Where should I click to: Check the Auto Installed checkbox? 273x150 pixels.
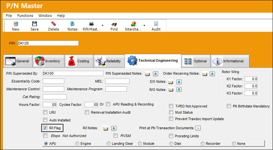click(45, 120)
